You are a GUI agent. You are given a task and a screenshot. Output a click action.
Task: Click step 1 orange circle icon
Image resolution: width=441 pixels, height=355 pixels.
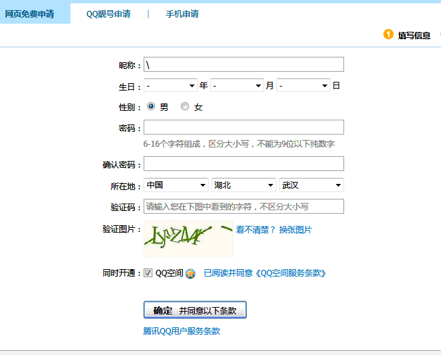(x=388, y=34)
